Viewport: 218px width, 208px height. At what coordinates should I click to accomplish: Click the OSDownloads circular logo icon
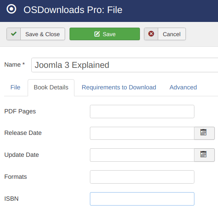tap(11, 9)
